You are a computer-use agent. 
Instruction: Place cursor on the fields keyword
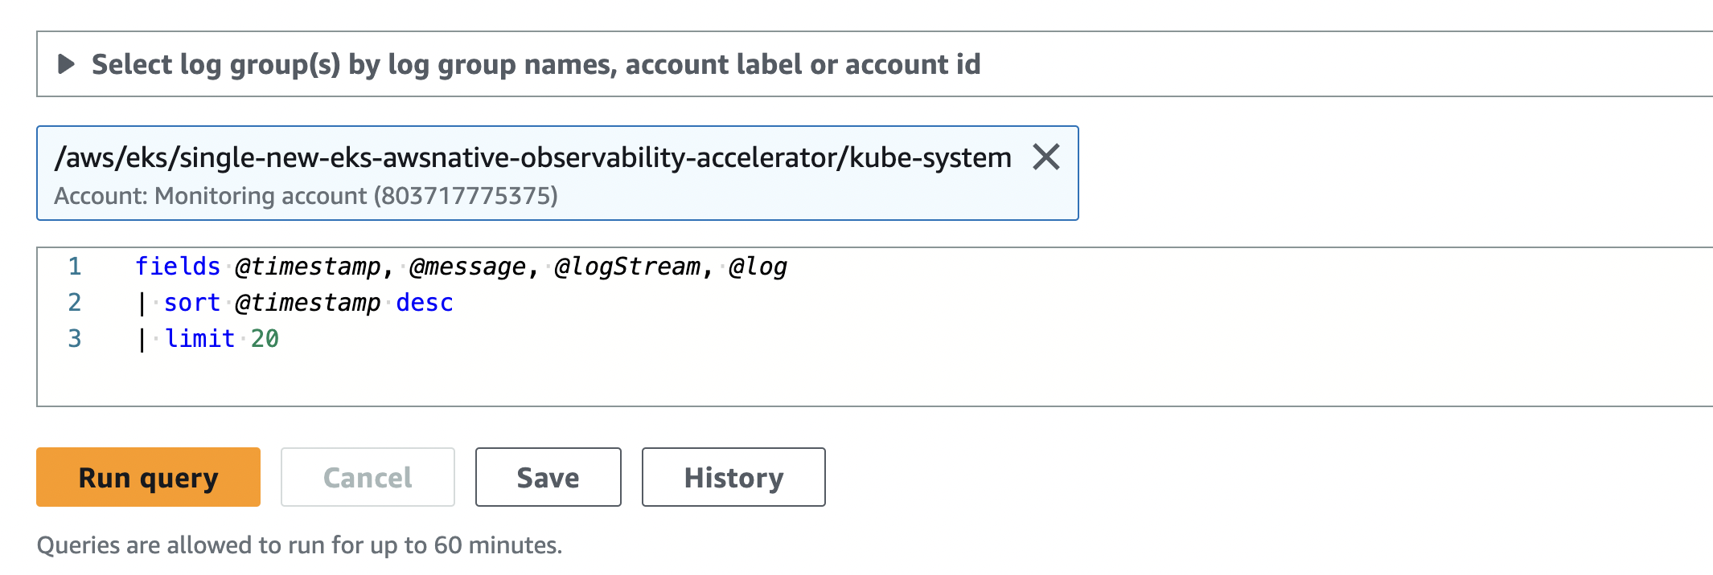(177, 267)
